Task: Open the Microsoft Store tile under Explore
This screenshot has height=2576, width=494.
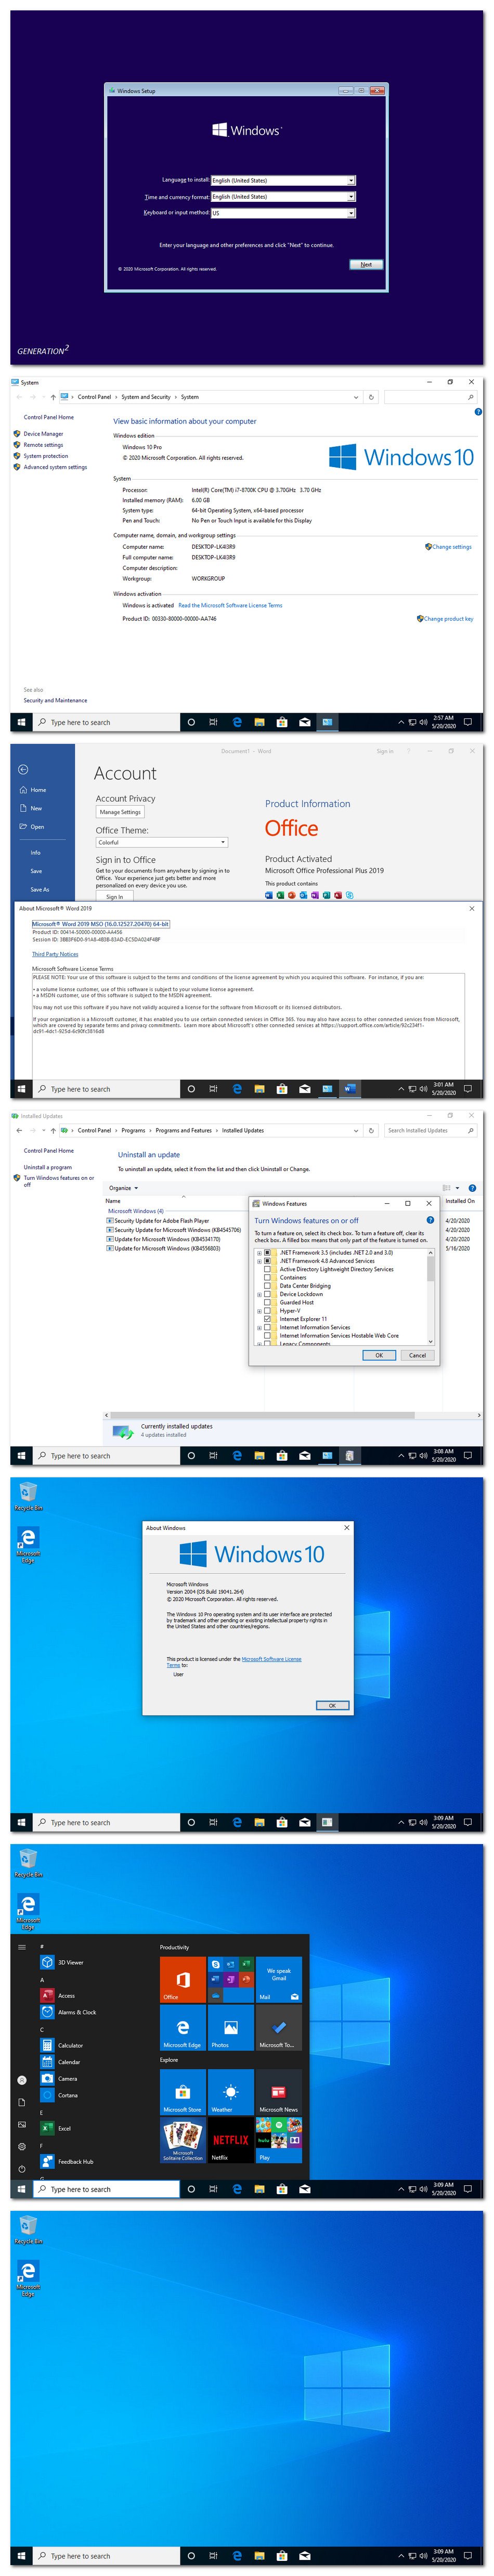Action: coord(182,2092)
